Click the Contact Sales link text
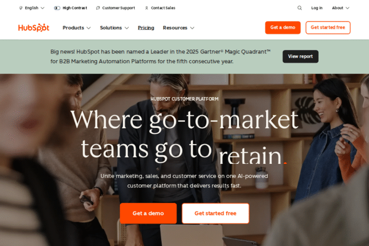The image size is (369, 246). pyautogui.click(x=163, y=8)
